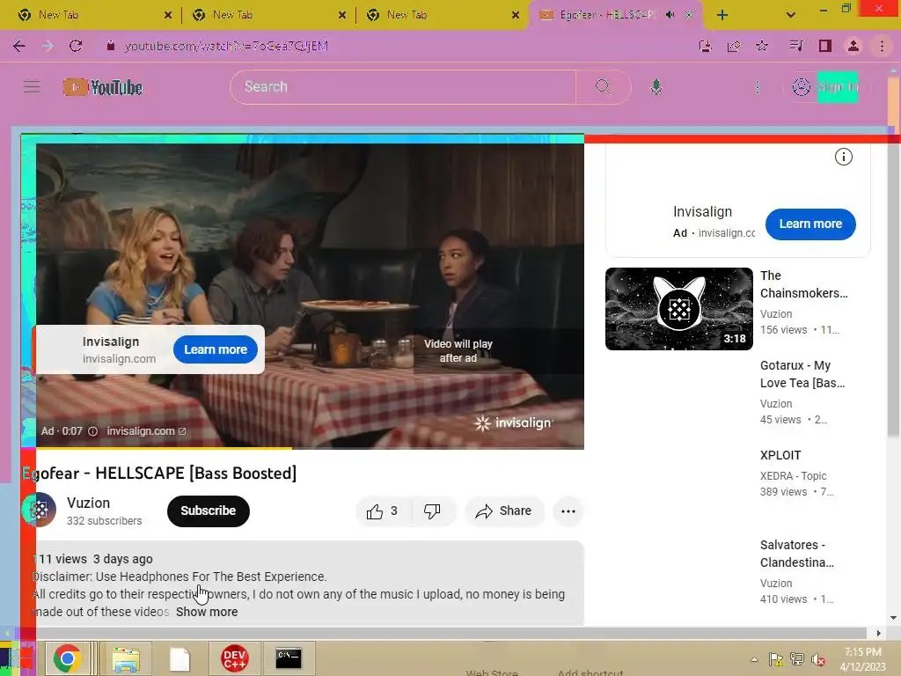The width and height of the screenshot is (901, 676).
Task: Focus the YouTube search field
Action: tap(402, 87)
